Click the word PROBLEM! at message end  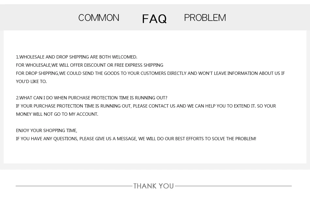[245, 139]
